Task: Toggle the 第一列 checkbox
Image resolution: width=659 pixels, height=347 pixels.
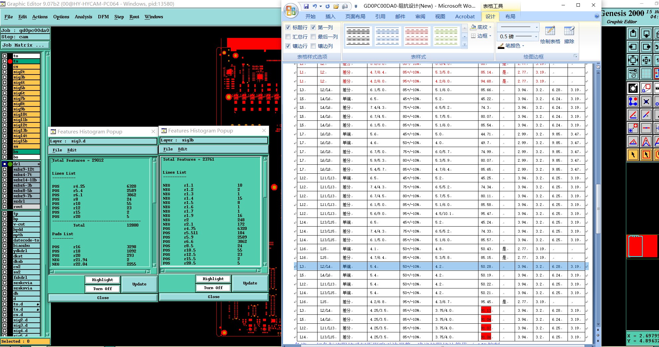Action: (x=313, y=27)
